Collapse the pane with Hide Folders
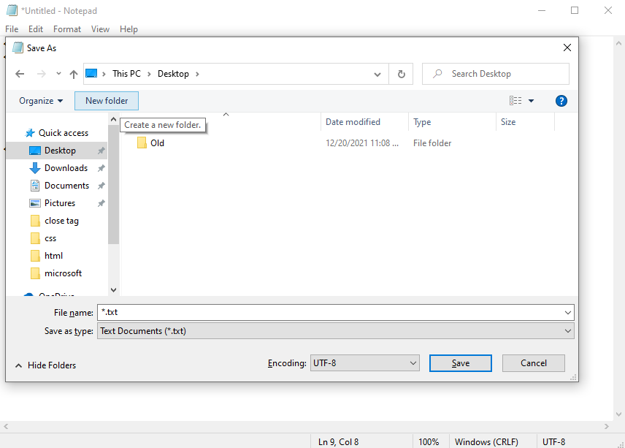 pyautogui.click(x=45, y=365)
